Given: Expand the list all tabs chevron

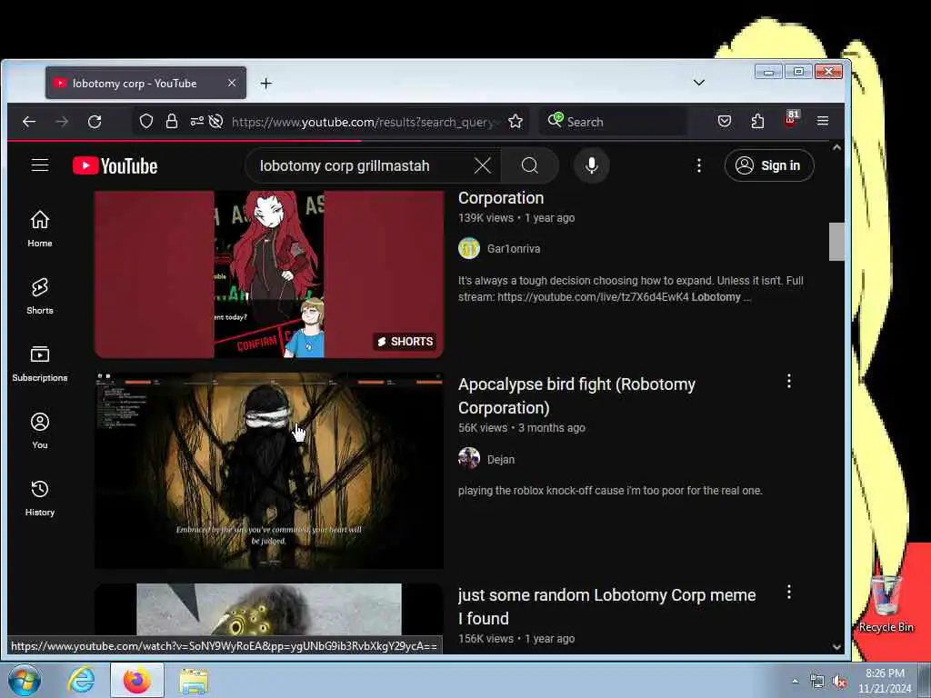Looking at the screenshot, I should tap(699, 83).
